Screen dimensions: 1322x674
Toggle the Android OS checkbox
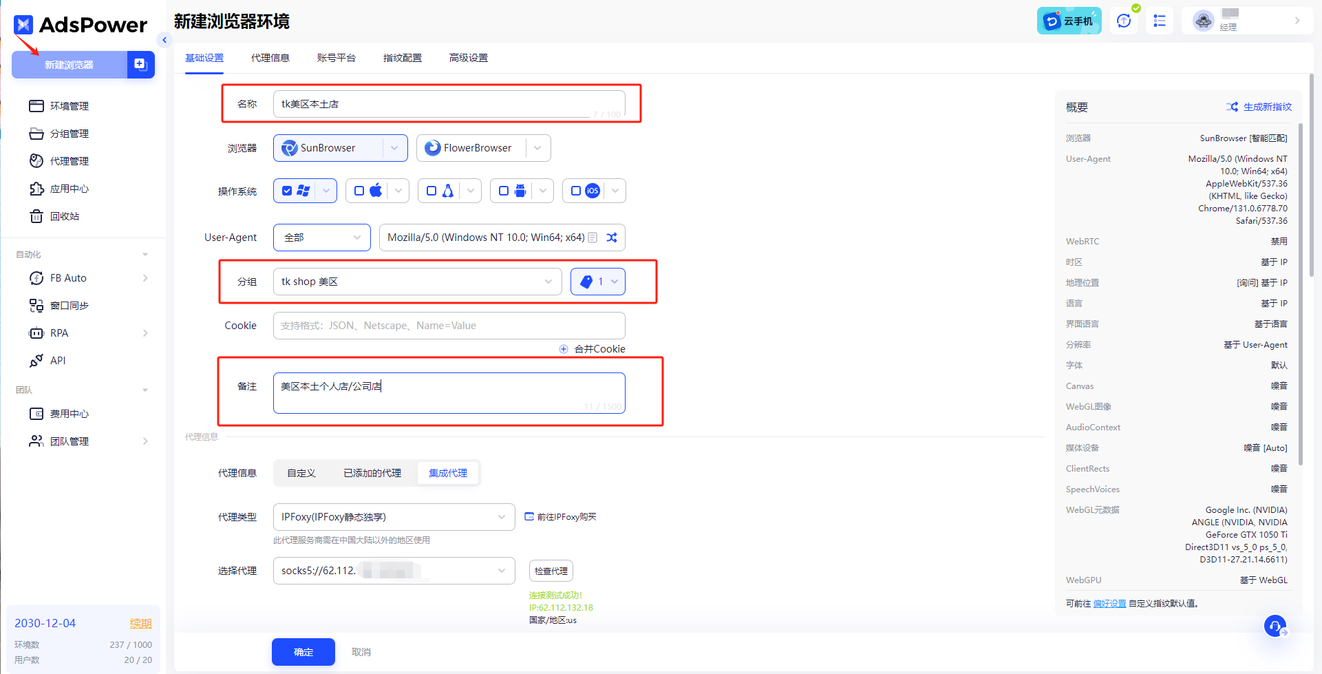point(504,191)
